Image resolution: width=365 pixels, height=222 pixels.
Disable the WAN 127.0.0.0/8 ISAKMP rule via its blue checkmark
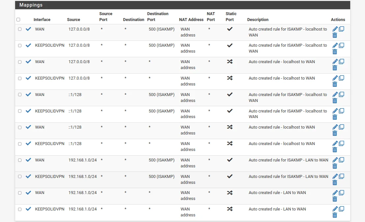point(28,29)
